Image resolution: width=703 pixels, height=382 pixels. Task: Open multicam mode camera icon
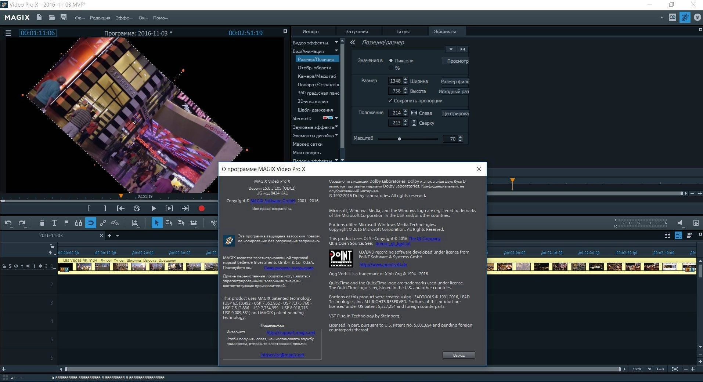(x=689, y=235)
